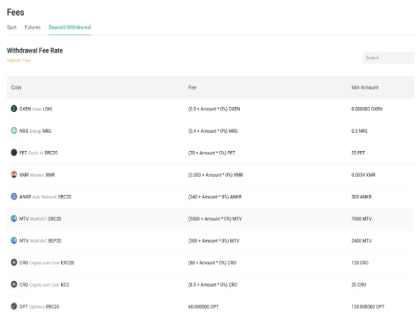Click min amount '120 CRO'
Image resolution: width=420 pixels, height=325 pixels.
click(x=360, y=263)
